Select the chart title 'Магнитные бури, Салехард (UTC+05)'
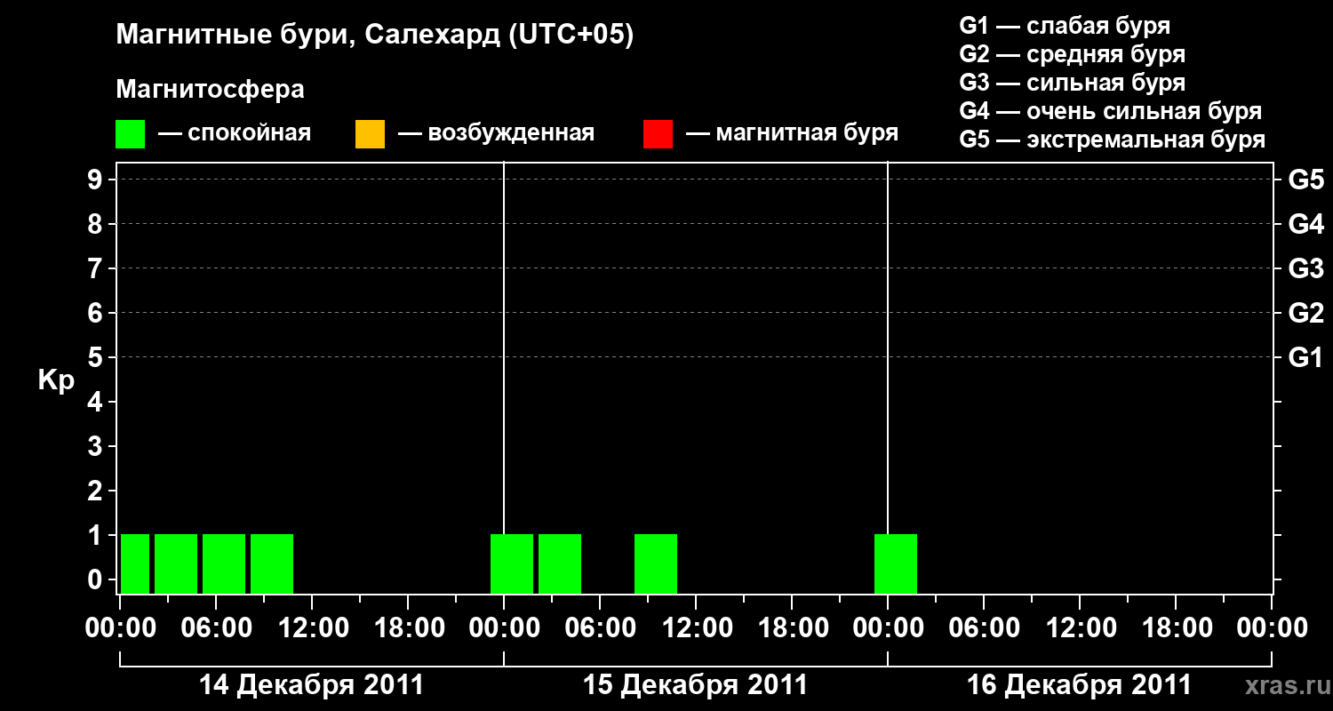 (375, 36)
